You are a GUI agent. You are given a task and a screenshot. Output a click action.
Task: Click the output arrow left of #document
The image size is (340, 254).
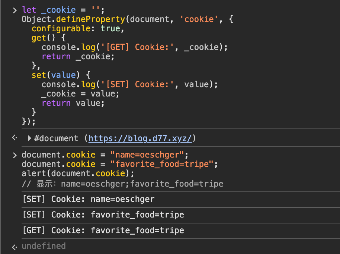click(x=15, y=138)
